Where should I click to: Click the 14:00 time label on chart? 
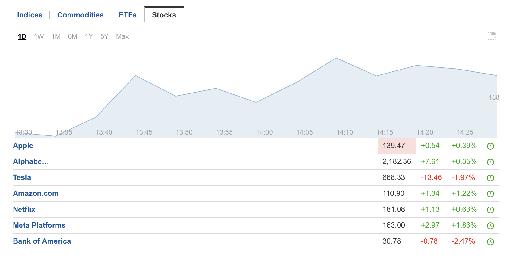[x=264, y=132]
